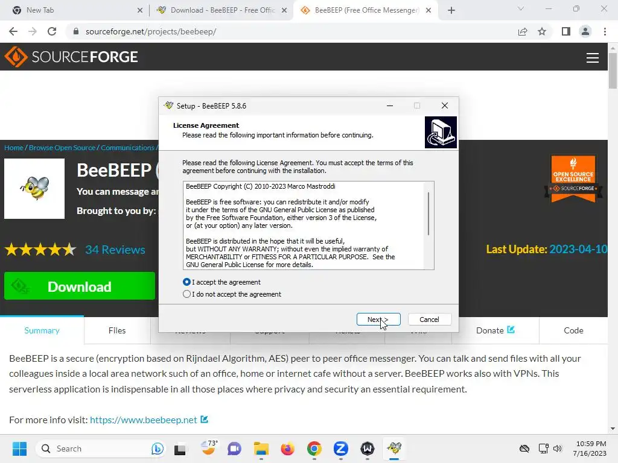The image size is (618, 463).
Task: Click the Open Source Excellence badge
Action: point(573,178)
